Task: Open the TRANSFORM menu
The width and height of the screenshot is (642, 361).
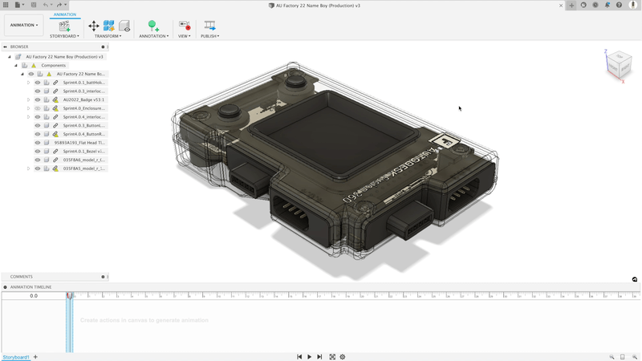Action: point(108,36)
